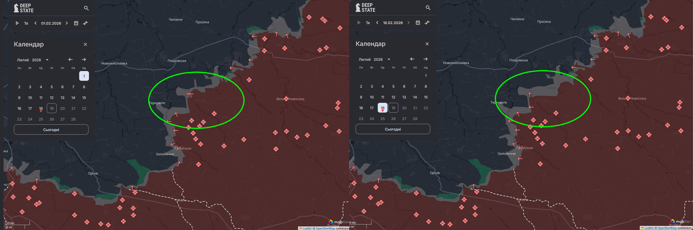Click the Сьогодні button in the right calendar
Screen dimensions: 693x230
pos(393,129)
